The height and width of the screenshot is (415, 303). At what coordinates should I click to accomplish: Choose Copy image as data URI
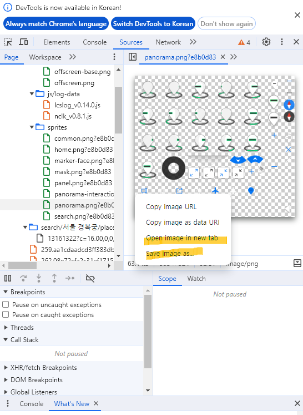[x=183, y=223]
